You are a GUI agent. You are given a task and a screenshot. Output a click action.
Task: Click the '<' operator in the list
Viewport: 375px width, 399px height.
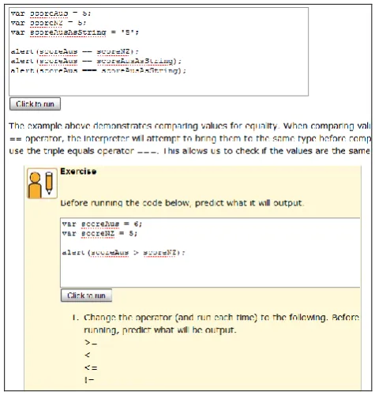coord(88,355)
